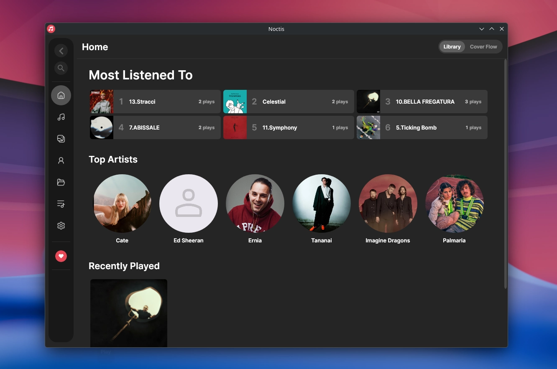Switch to the Library view
This screenshot has width=557, height=369.
pos(452,47)
